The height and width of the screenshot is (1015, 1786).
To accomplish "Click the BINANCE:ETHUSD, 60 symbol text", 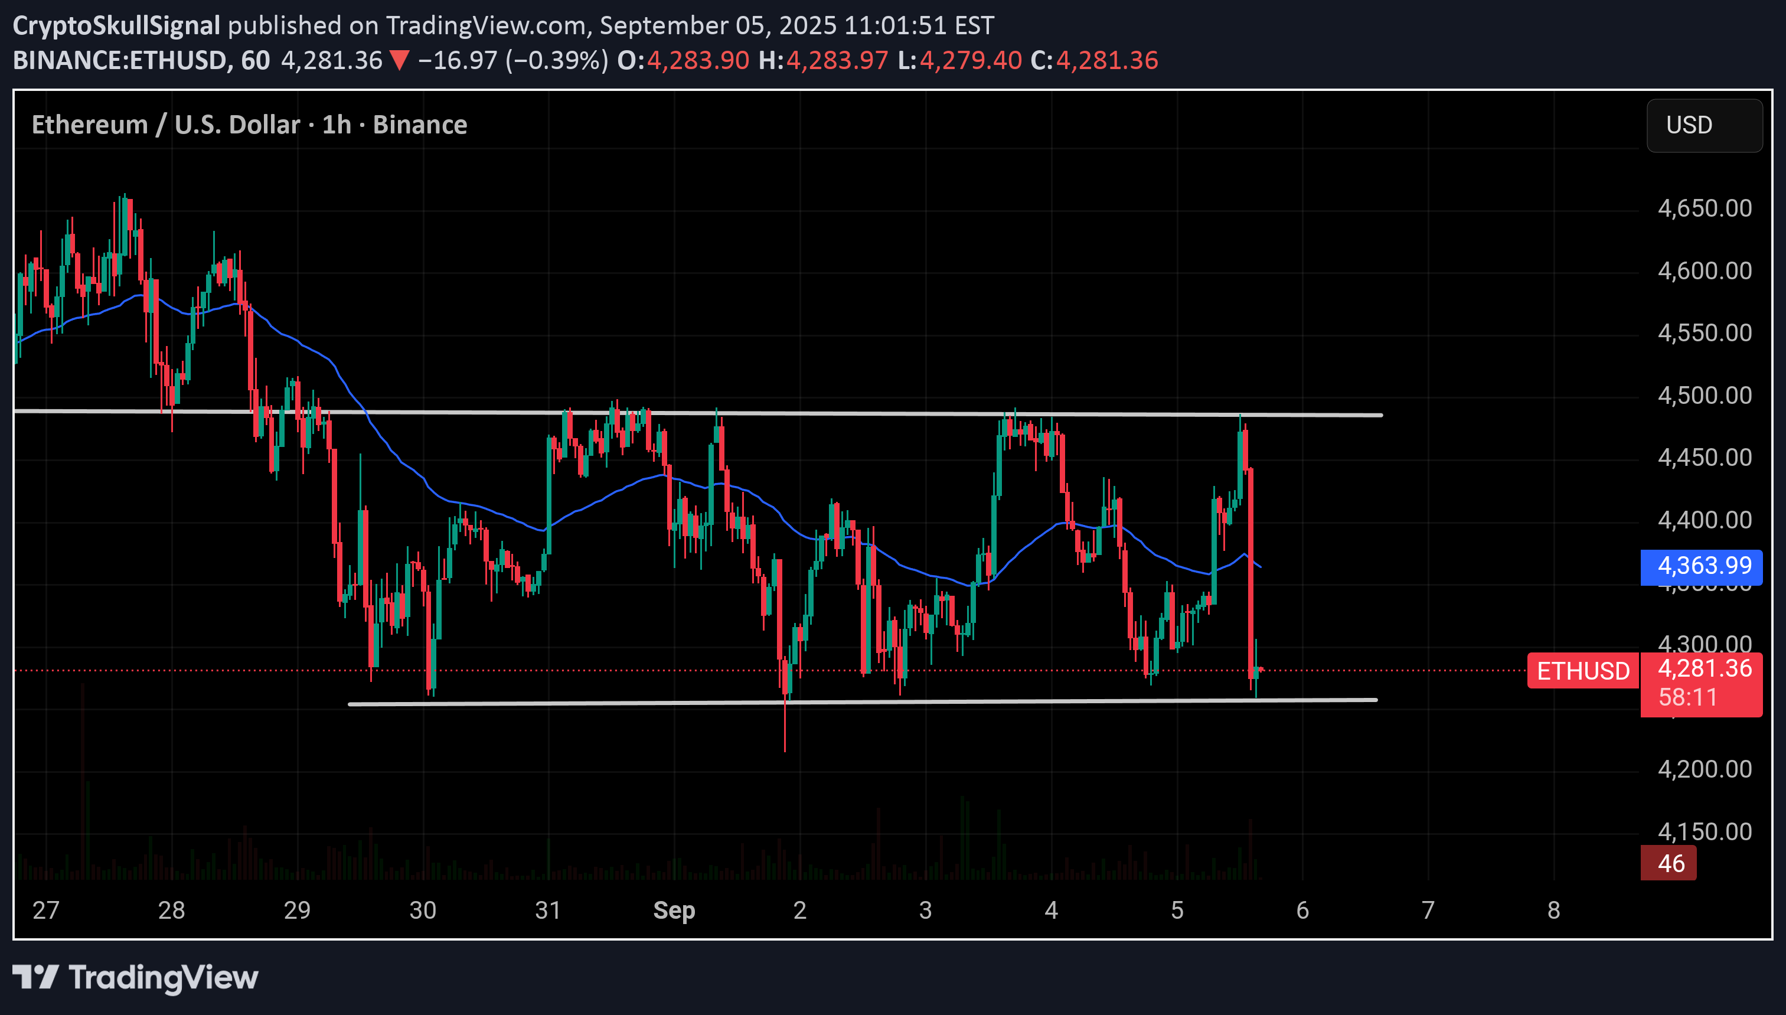I will (142, 61).
